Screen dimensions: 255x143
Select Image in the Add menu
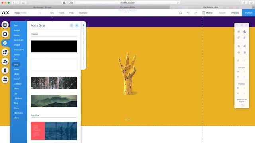[17, 30]
